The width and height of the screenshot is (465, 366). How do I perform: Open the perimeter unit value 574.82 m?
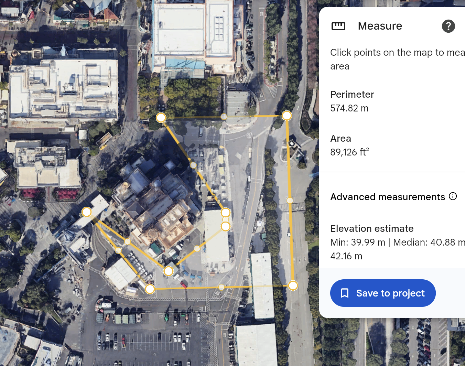pyautogui.click(x=349, y=108)
